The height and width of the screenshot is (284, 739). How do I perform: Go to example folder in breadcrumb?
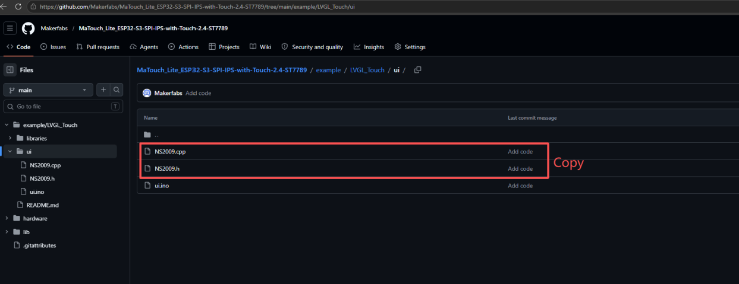(x=328, y=70)
